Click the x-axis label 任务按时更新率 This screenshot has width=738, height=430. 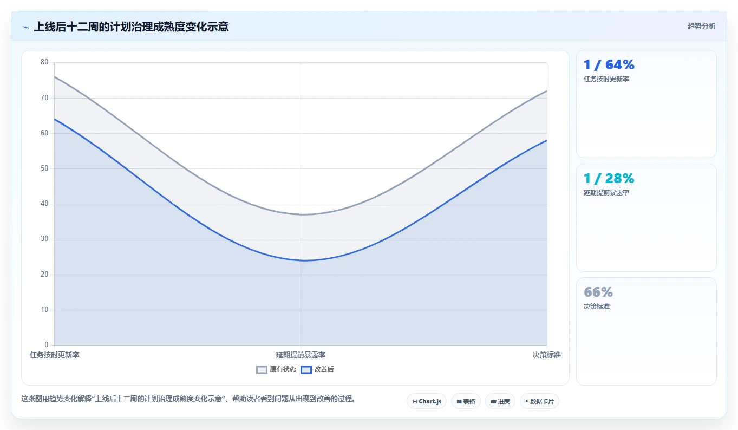54,355
